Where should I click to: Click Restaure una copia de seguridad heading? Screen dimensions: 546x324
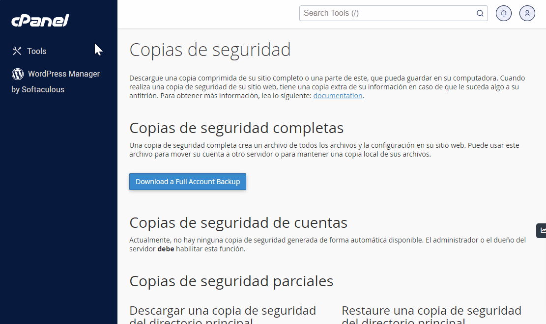[431, 315]
